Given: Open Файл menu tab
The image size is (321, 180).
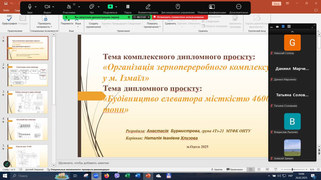Looking at the screenshot, I should pyautogui.click(x=6, y=11).
